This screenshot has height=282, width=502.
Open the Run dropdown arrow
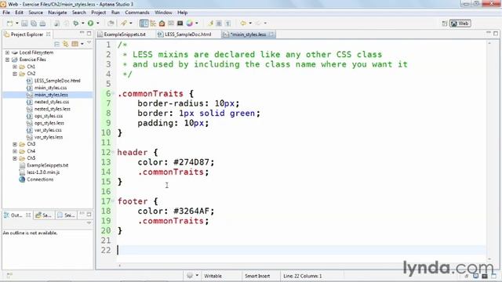[x=97, y=23]
